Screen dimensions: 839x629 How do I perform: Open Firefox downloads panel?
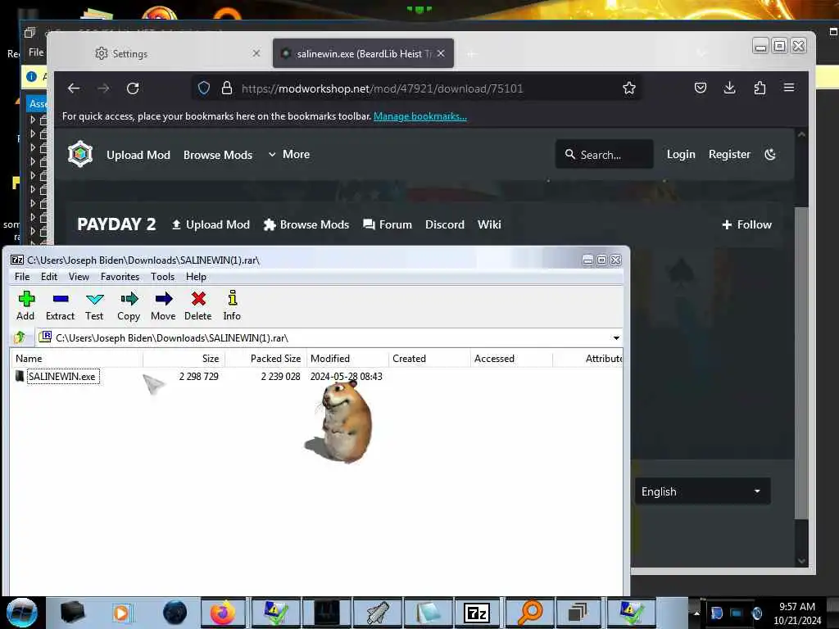pyautogui.click(x=729, y=88)
